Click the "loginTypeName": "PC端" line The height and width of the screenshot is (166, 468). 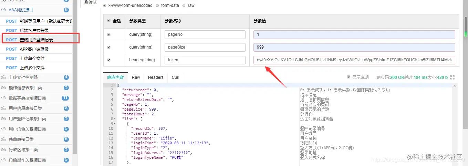[157, 157]
